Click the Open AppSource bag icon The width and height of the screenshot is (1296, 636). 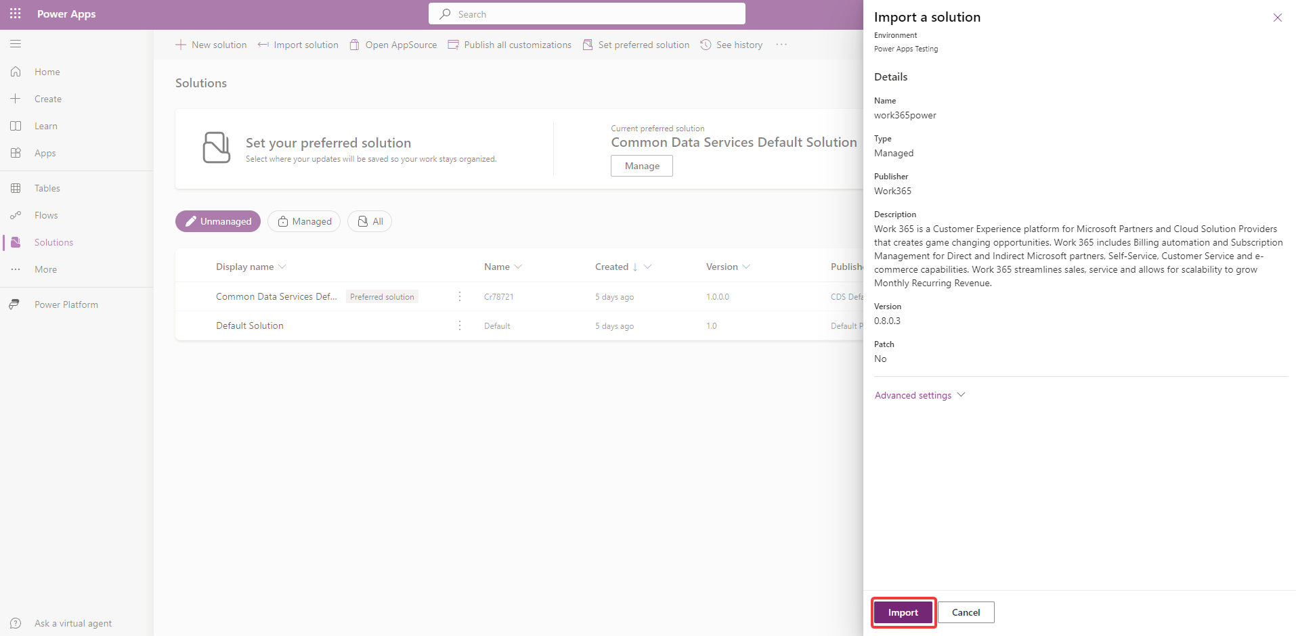354,45
